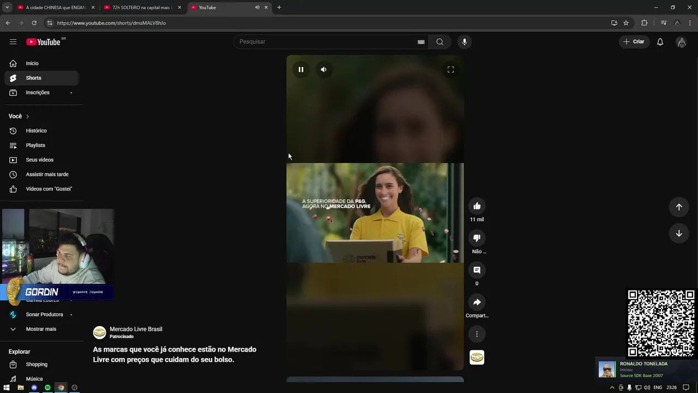Screen dimensions: 698x393
Task: Expand Mostrar mais subscriptions
Action: click(x=41, y=329)
